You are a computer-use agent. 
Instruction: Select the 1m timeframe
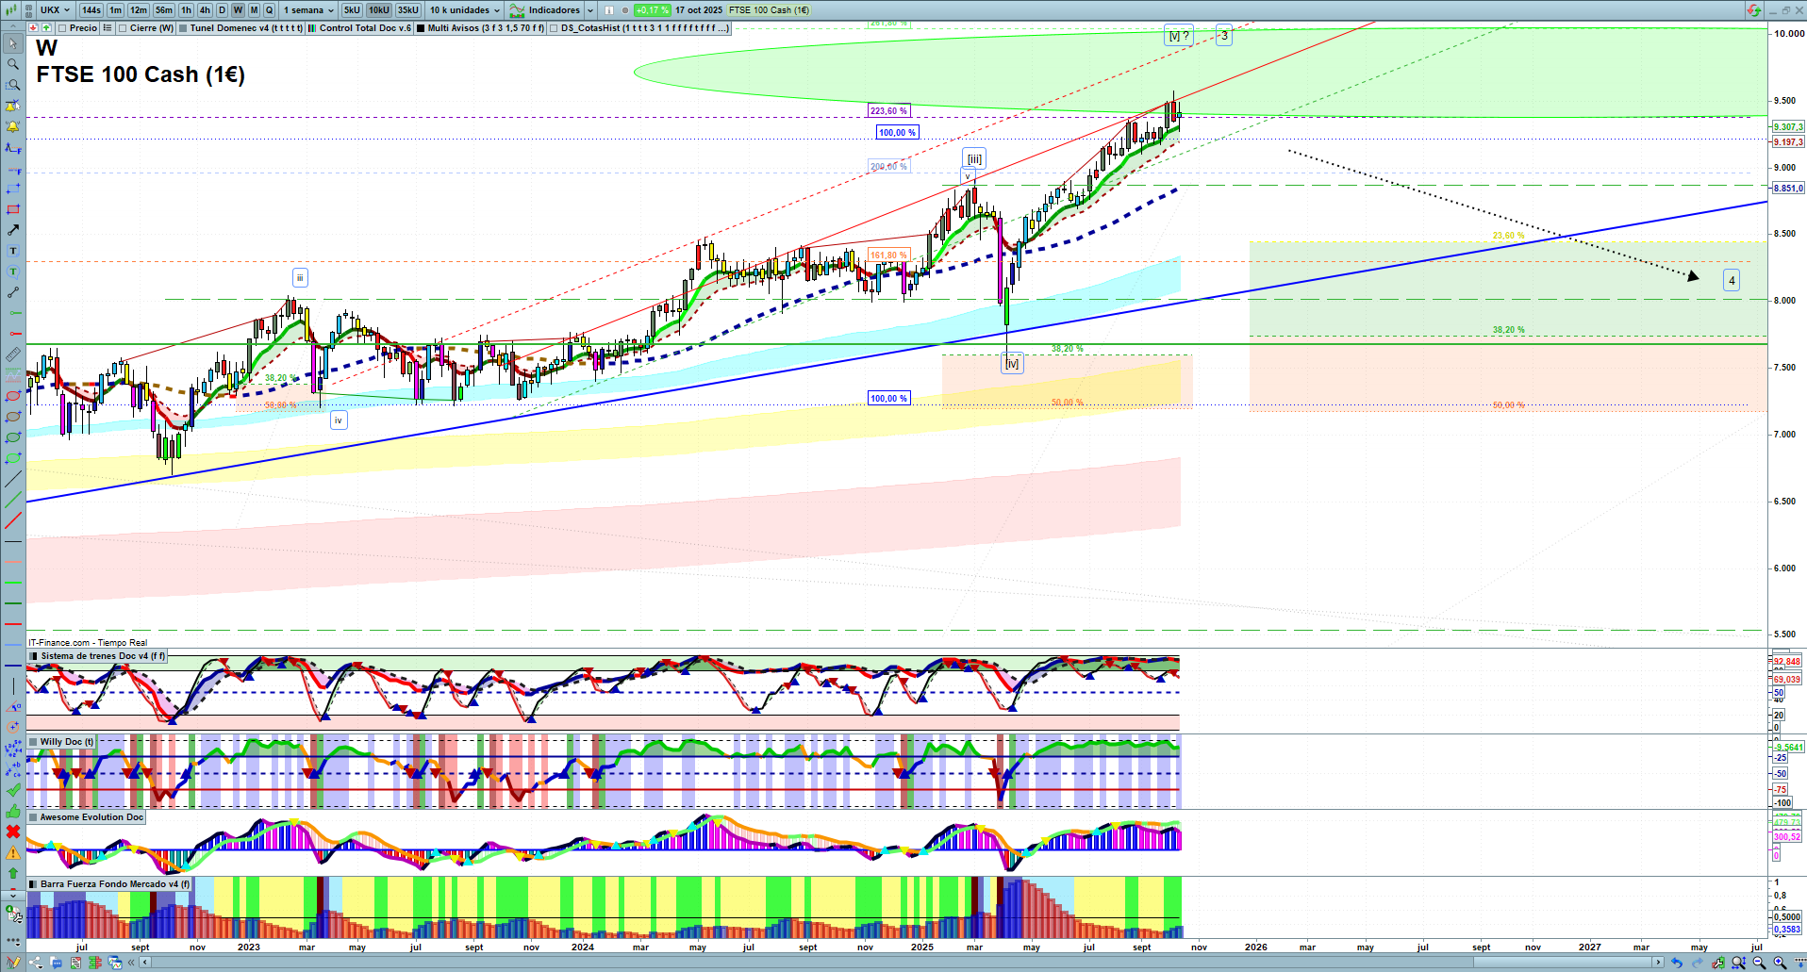[x=115, y=10]
